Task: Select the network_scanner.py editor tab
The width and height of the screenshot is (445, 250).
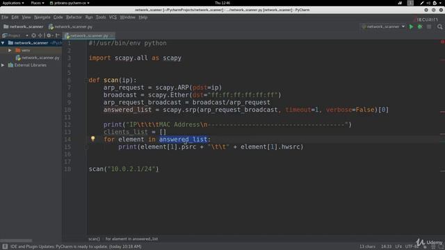Action: click(88, 35)
